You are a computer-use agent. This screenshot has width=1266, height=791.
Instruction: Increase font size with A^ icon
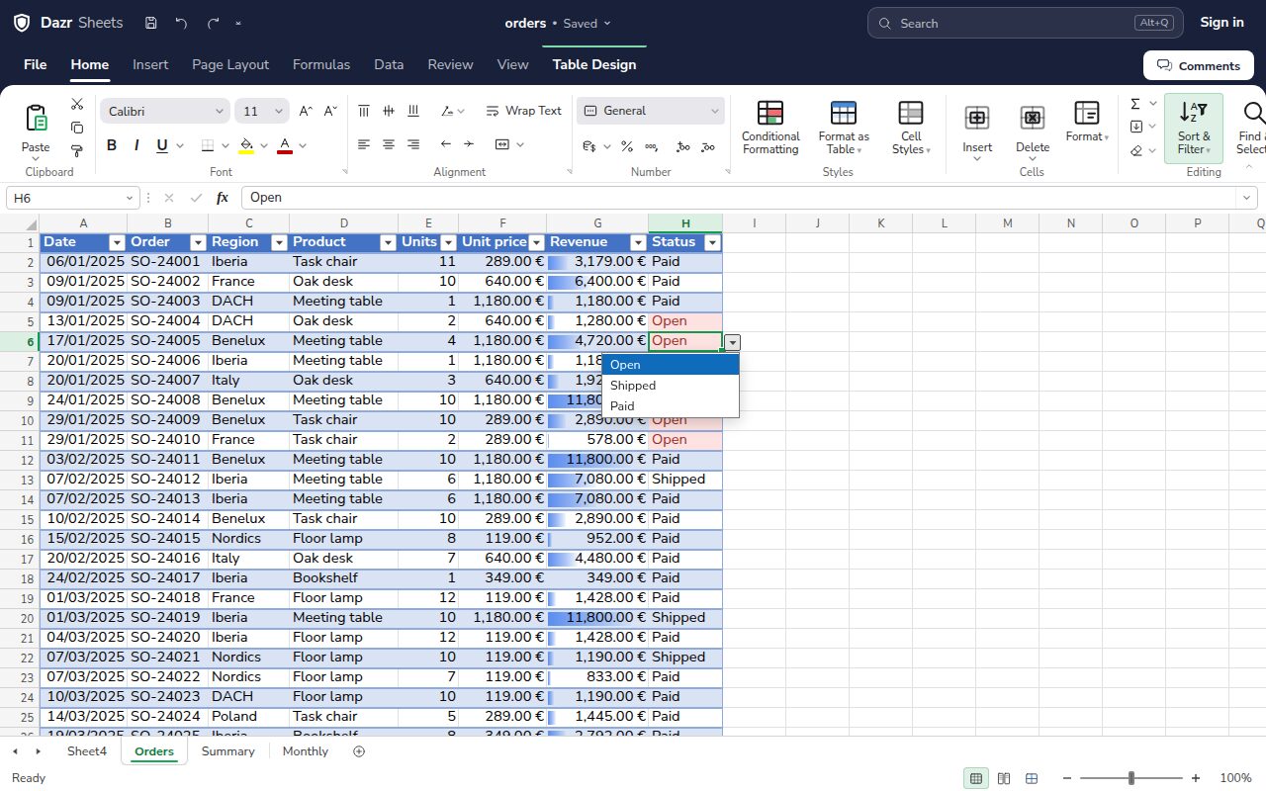306,111
